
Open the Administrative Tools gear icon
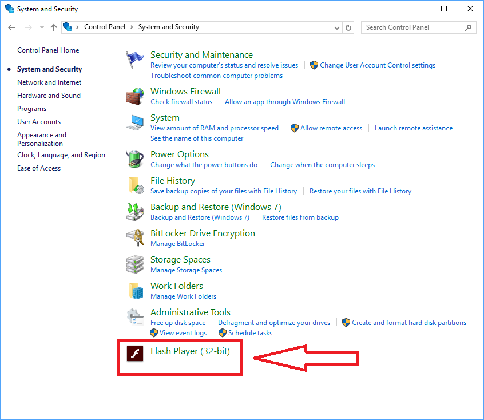135,317
